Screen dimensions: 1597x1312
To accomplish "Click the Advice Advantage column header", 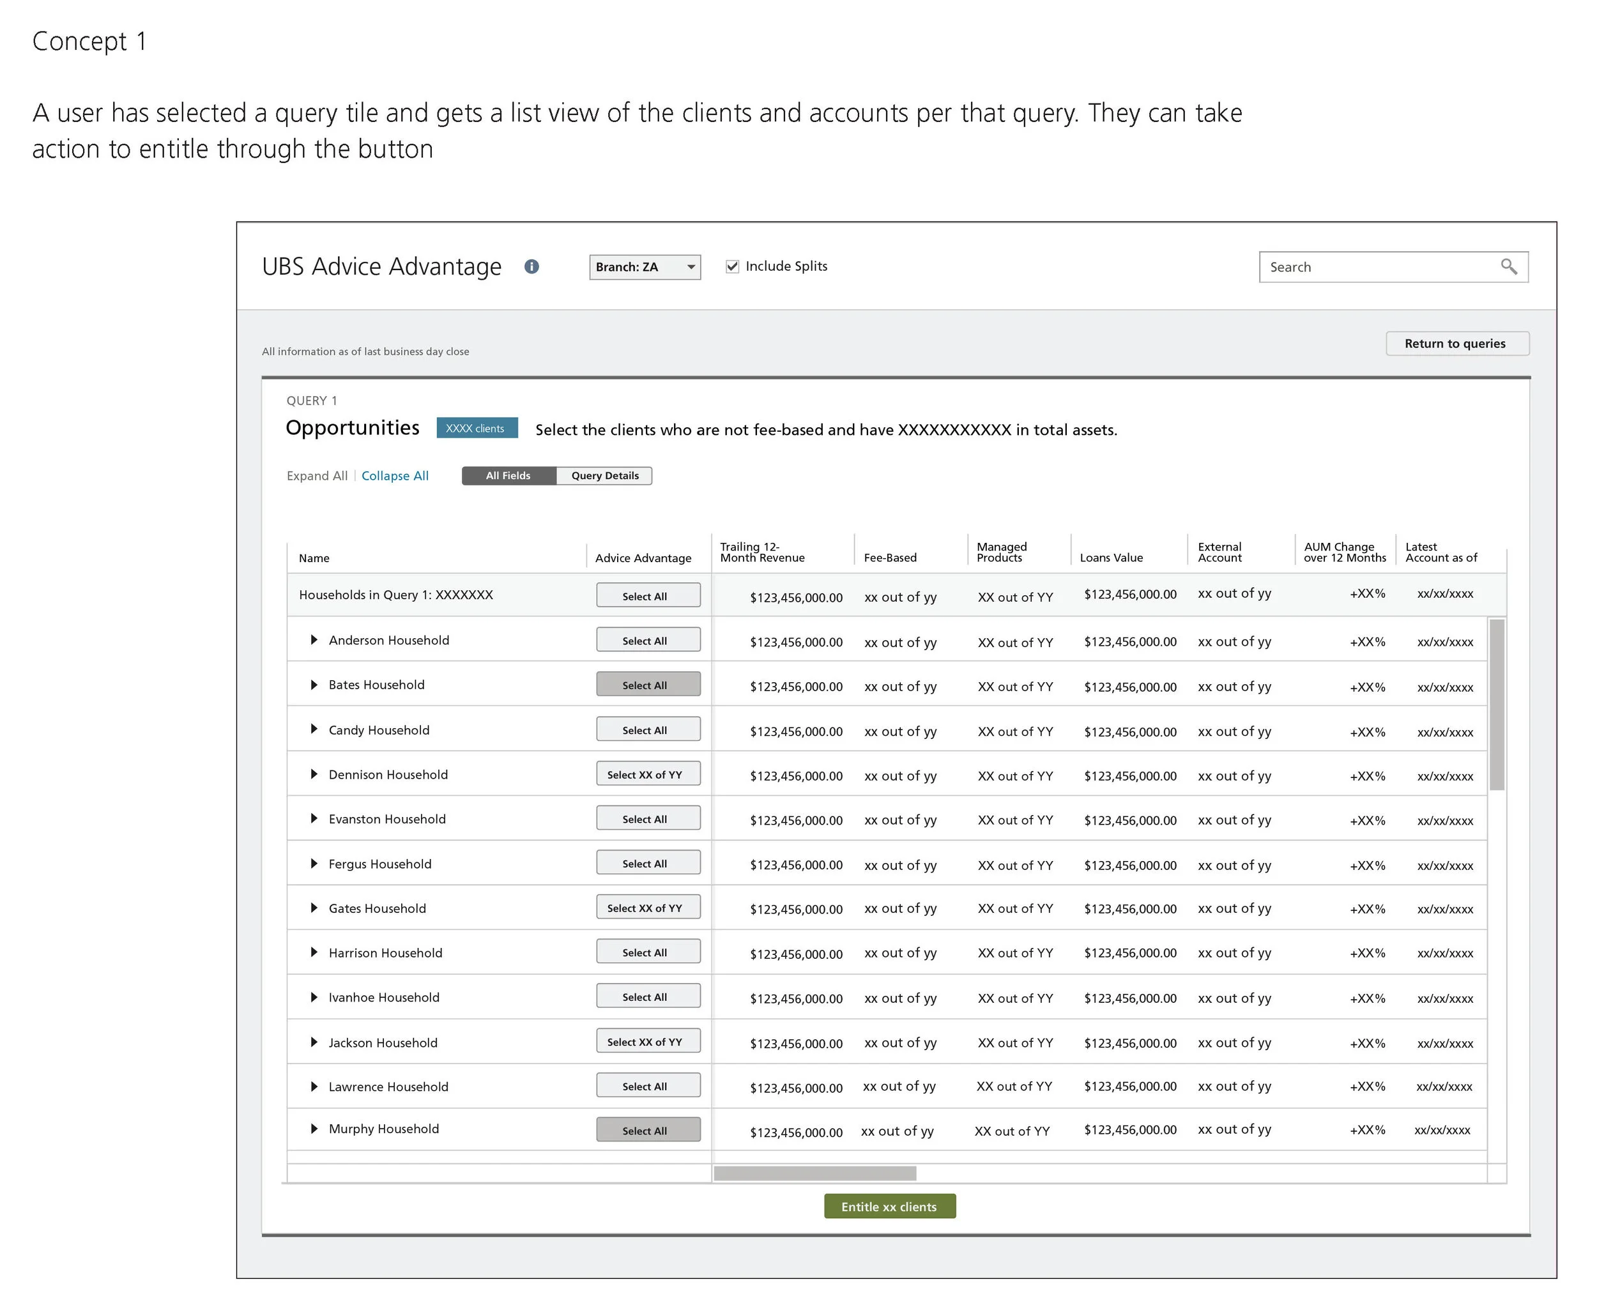I will click(x=643, y=558).
